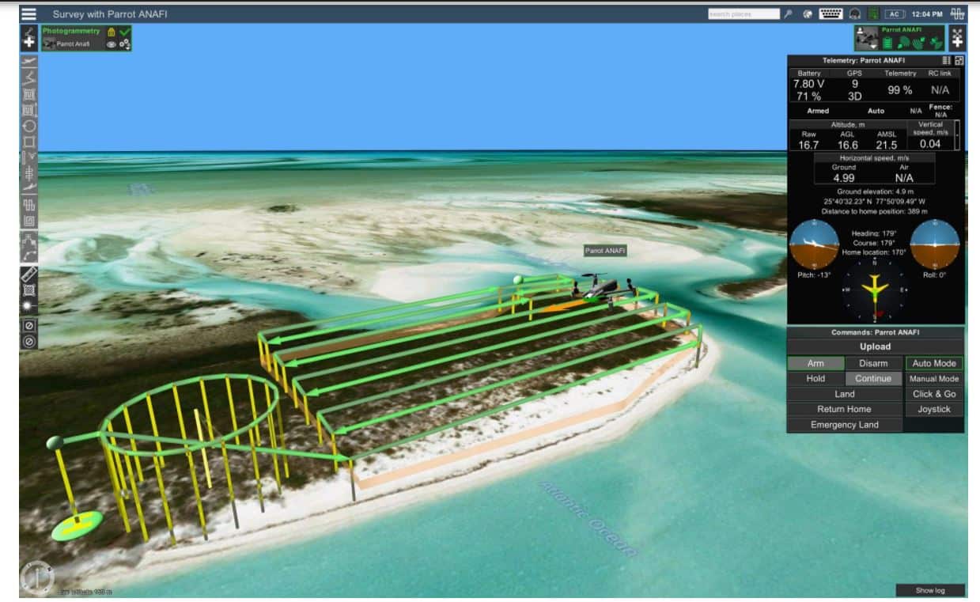980x602 pixels.
Task: Click the first no-fly zone tool
Action: (x=29, y=326)
